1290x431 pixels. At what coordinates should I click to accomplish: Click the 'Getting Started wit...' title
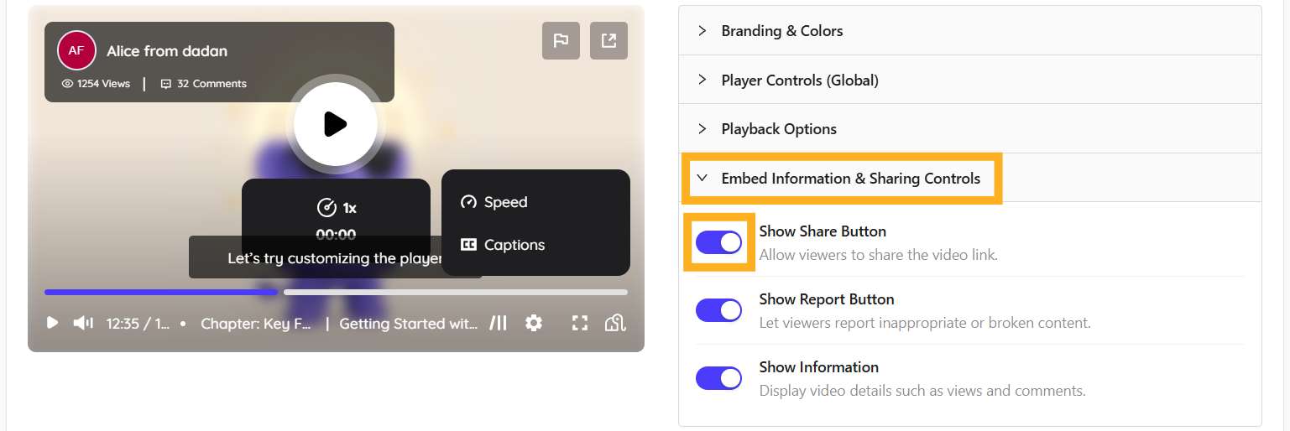coord(409,323)
